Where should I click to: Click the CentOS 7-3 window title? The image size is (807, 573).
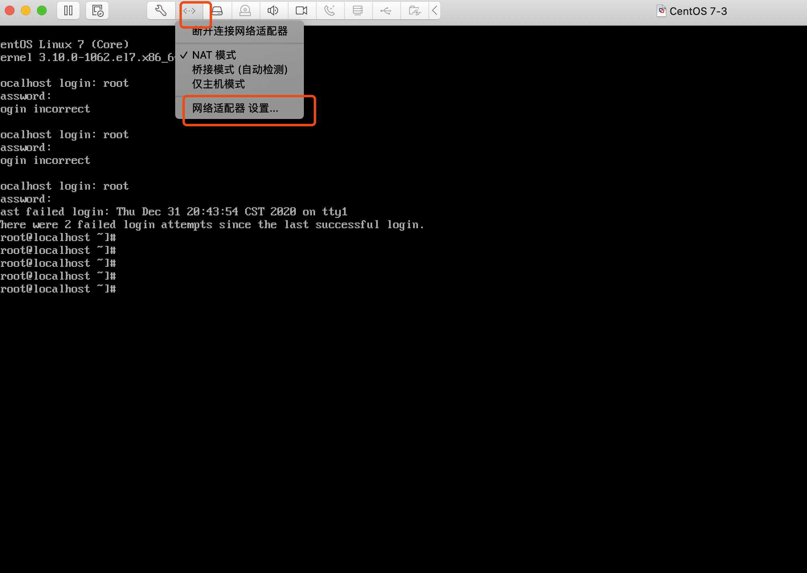[x=698, y=11]
